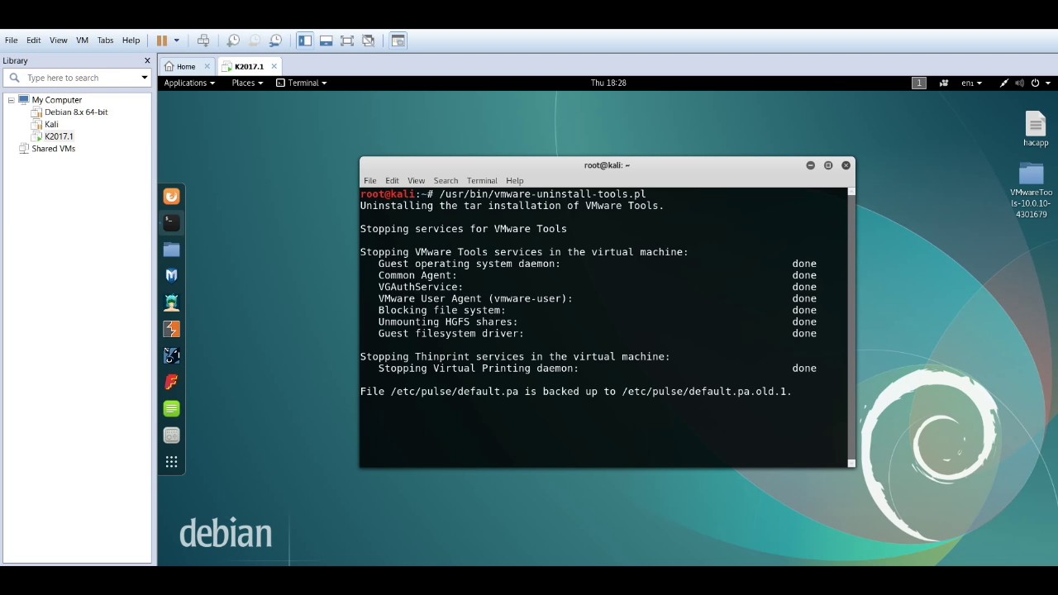
Task: Toggle the show library sidebar view icon
Action: (x=305, y=40)
